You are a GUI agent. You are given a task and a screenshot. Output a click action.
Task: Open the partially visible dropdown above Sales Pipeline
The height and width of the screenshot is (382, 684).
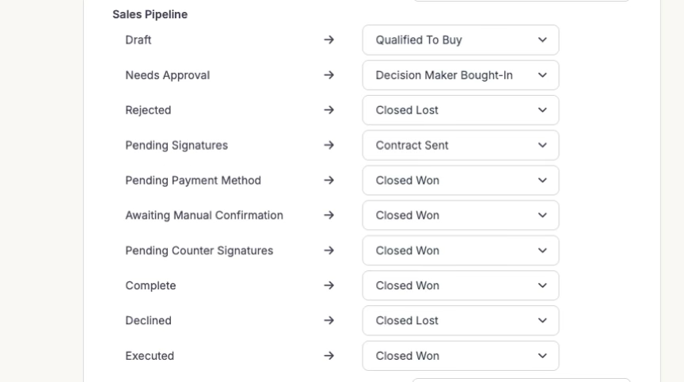(x=521, y=1)
